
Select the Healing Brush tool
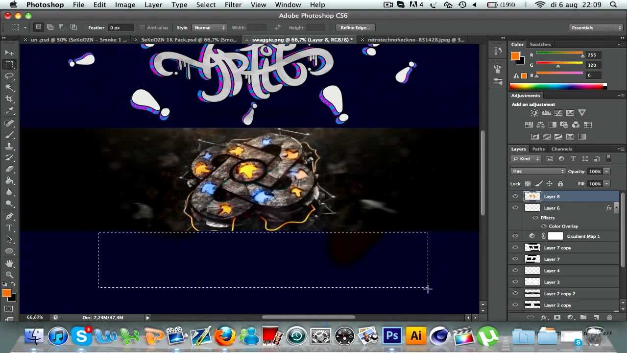[9, 123]
